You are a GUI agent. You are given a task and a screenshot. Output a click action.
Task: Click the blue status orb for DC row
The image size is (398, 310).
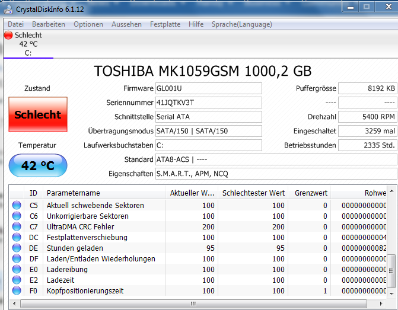point(17,237)
